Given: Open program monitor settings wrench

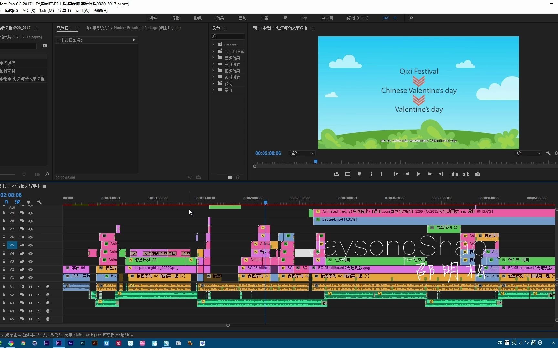Looking at the screenshot, I should 548,153.
